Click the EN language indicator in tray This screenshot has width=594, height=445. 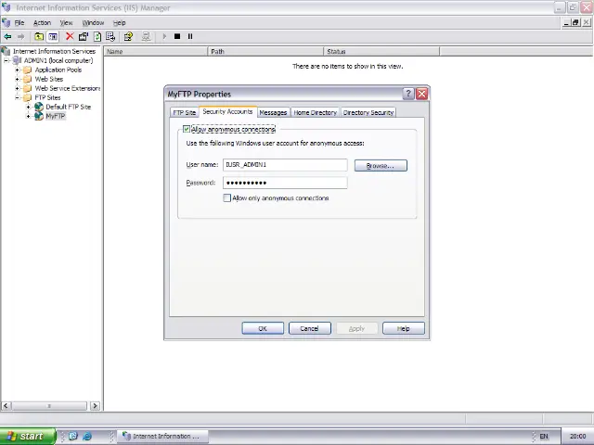(x=544, y=437)
